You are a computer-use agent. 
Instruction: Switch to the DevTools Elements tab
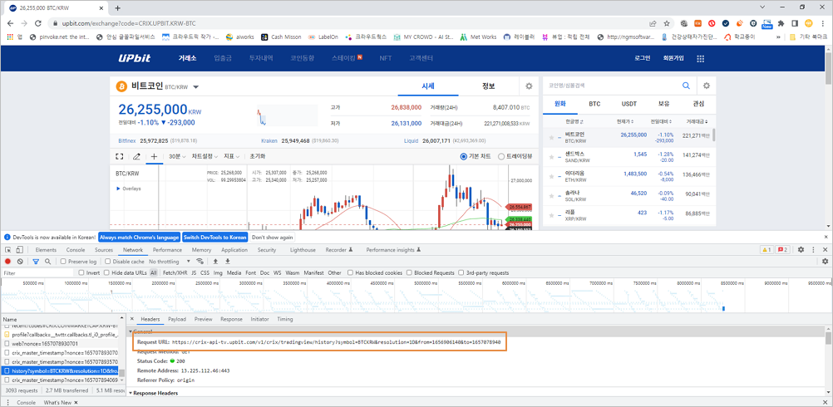click(46, 250)
